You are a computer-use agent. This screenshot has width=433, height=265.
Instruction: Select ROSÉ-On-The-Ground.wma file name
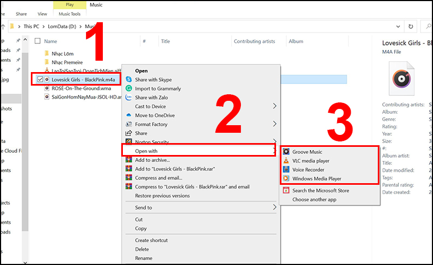81,88
